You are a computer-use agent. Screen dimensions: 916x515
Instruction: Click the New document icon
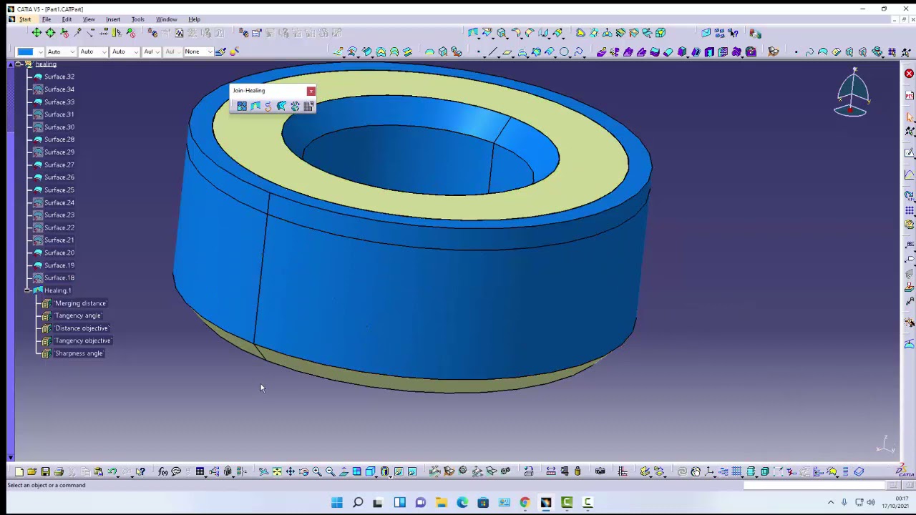(x=19, y=471)
